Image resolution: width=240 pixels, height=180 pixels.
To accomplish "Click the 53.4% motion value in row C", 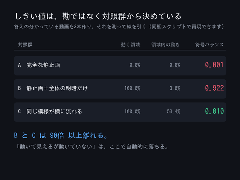I will (173, 111).
